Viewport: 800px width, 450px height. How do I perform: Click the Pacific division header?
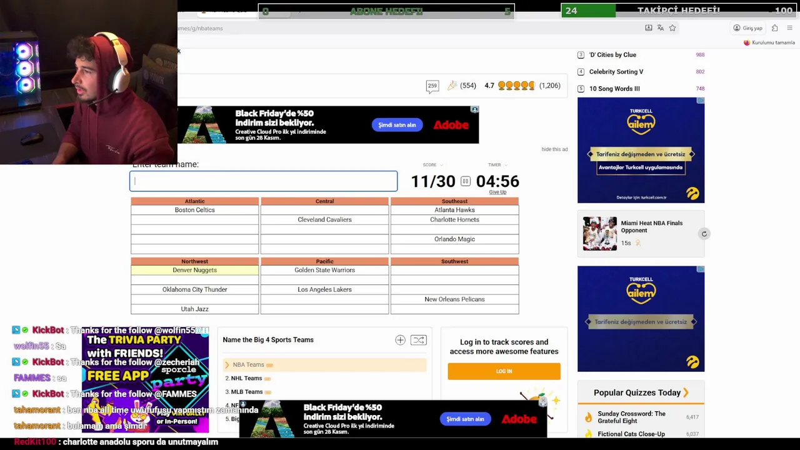324,261
